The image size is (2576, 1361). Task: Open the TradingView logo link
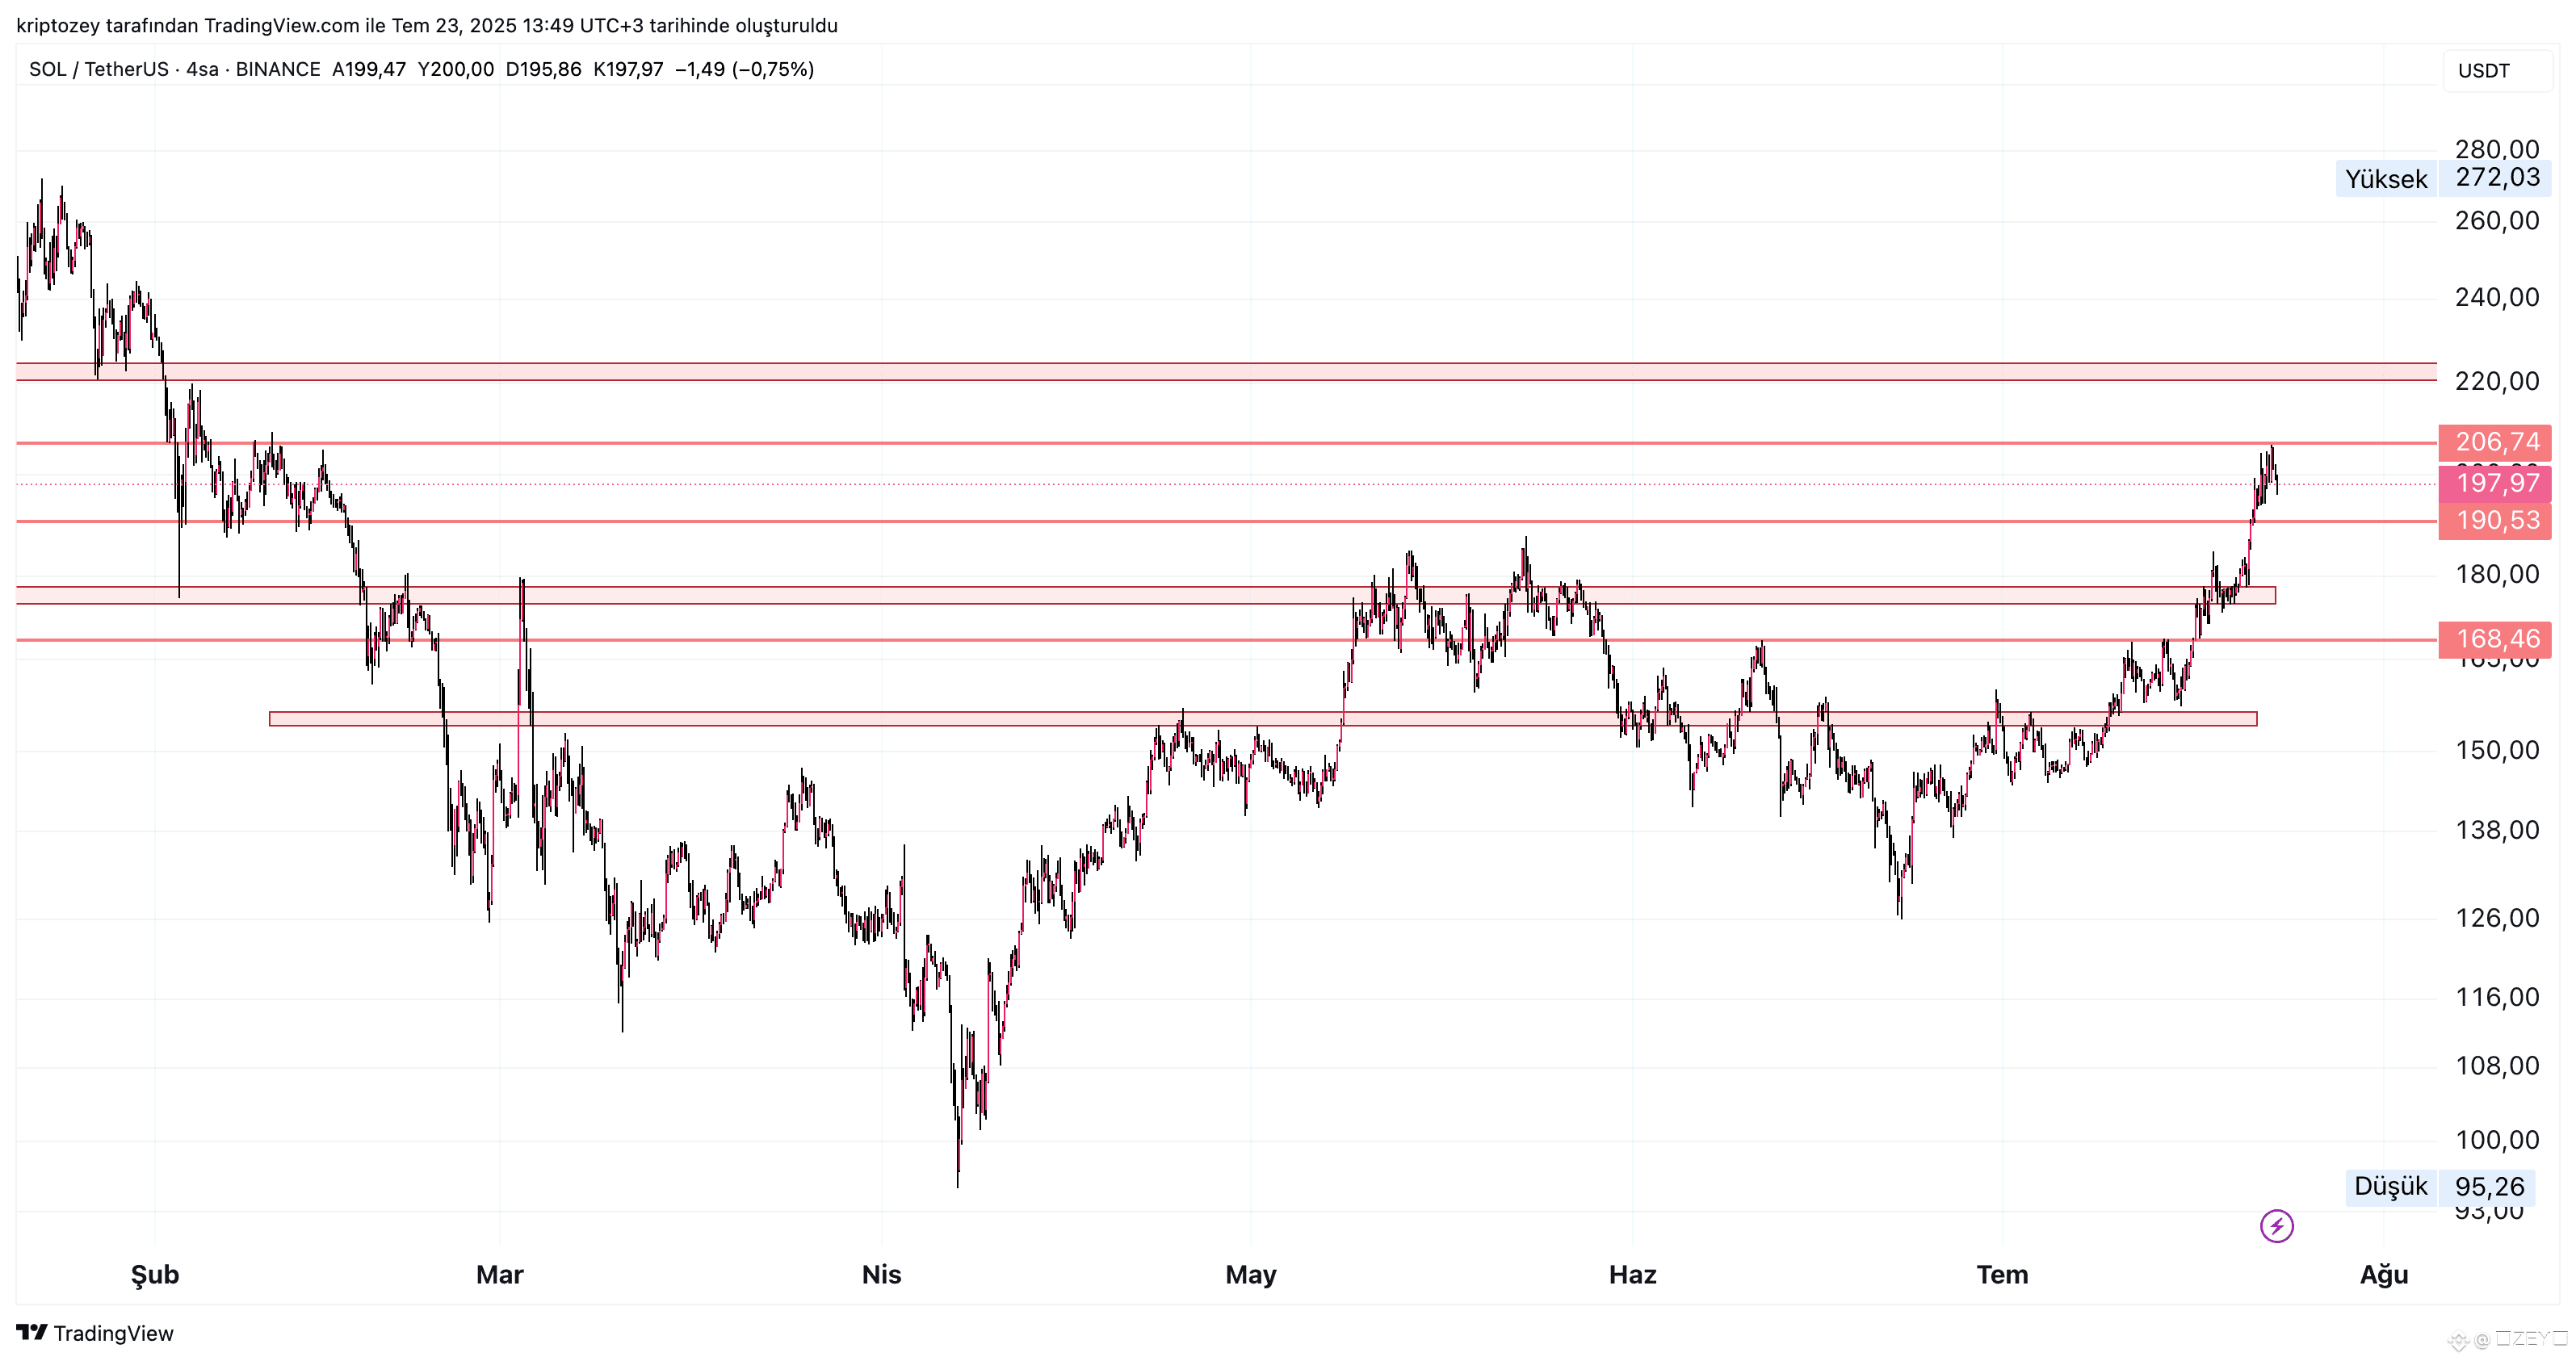pyautogui.click(x=95, y=1333)
